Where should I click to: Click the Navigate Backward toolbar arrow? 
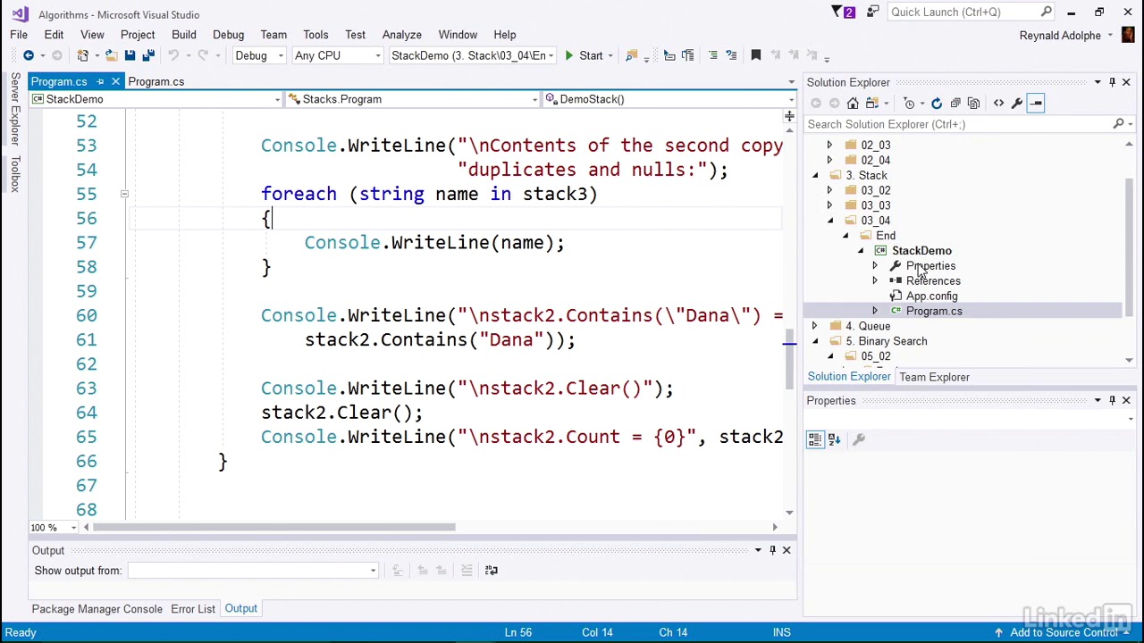click(x=29, y=55)
